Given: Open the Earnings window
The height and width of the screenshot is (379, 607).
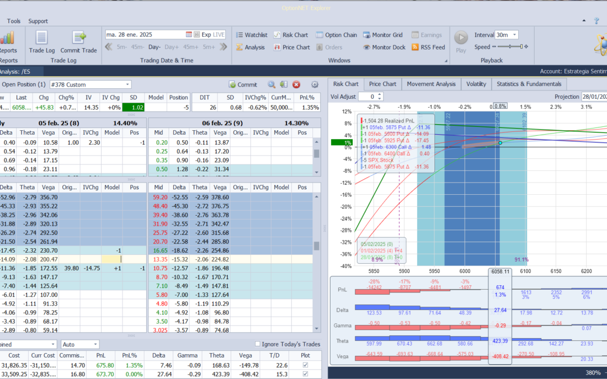Looking at the screenshot, I should pos(427,35).
